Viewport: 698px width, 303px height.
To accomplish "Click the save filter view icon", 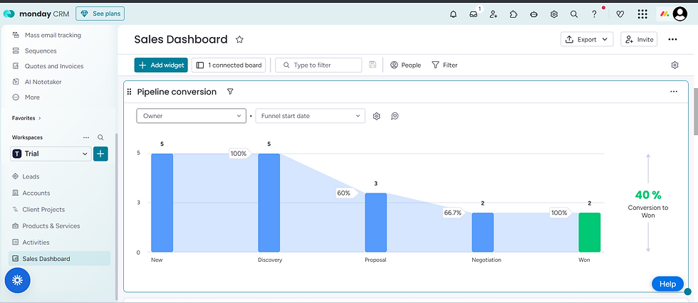I will 373,65.
